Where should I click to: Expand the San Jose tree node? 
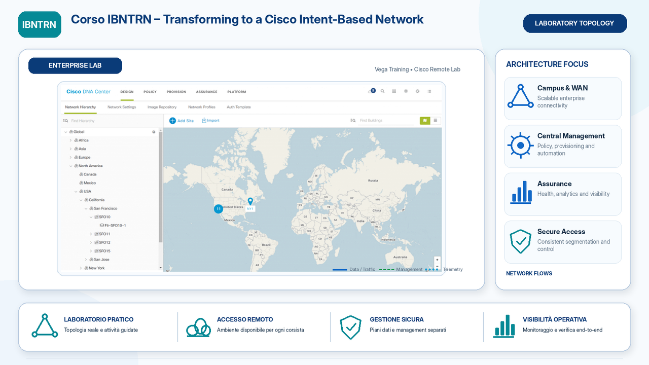coord(86,260)
